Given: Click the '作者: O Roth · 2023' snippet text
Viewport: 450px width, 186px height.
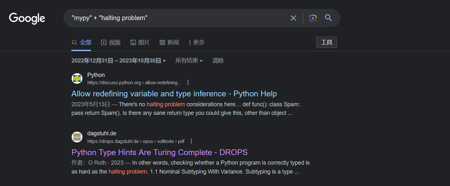Looking at the screenshot, I should [97, 163].
